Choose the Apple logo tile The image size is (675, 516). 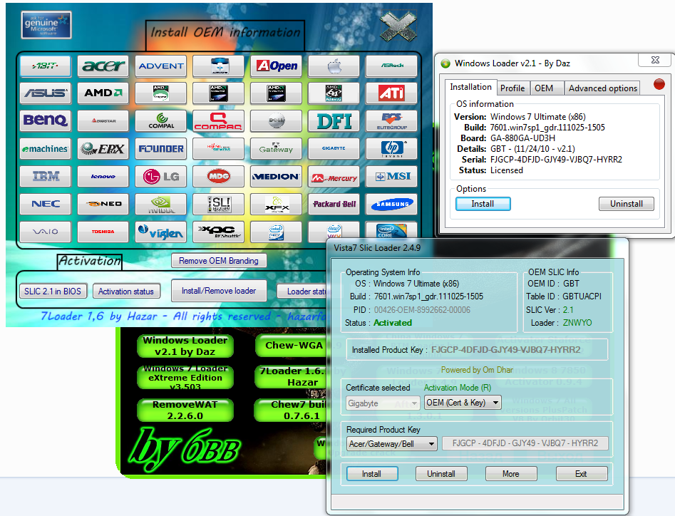click(x=334, y=66)
